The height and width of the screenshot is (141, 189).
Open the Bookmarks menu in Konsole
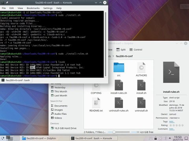click(x=33, y=8)
